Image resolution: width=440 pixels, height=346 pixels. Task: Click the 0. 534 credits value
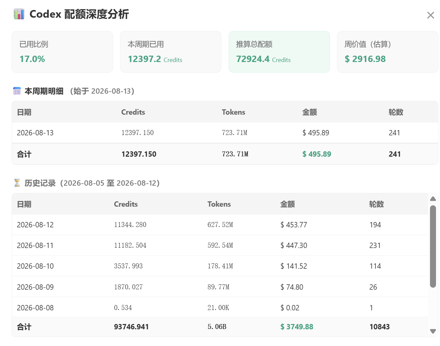click(123, 308)
